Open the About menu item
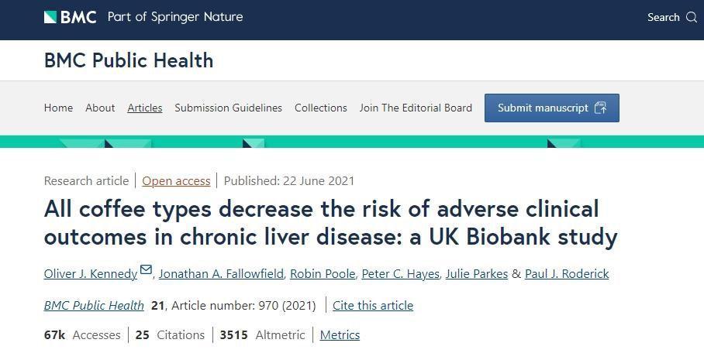Image resolution: width=704 pixels, height=360 pixels. pyautogui.click(x=100, y=108)
